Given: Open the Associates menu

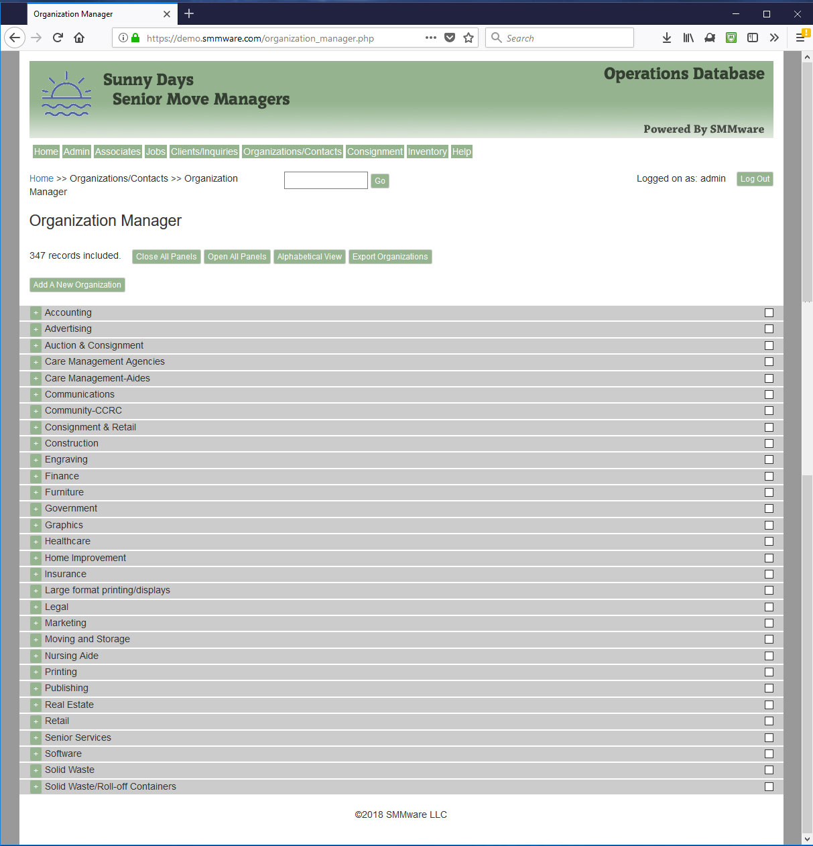Looking at the screenshot, I should (x=118, y=152).
